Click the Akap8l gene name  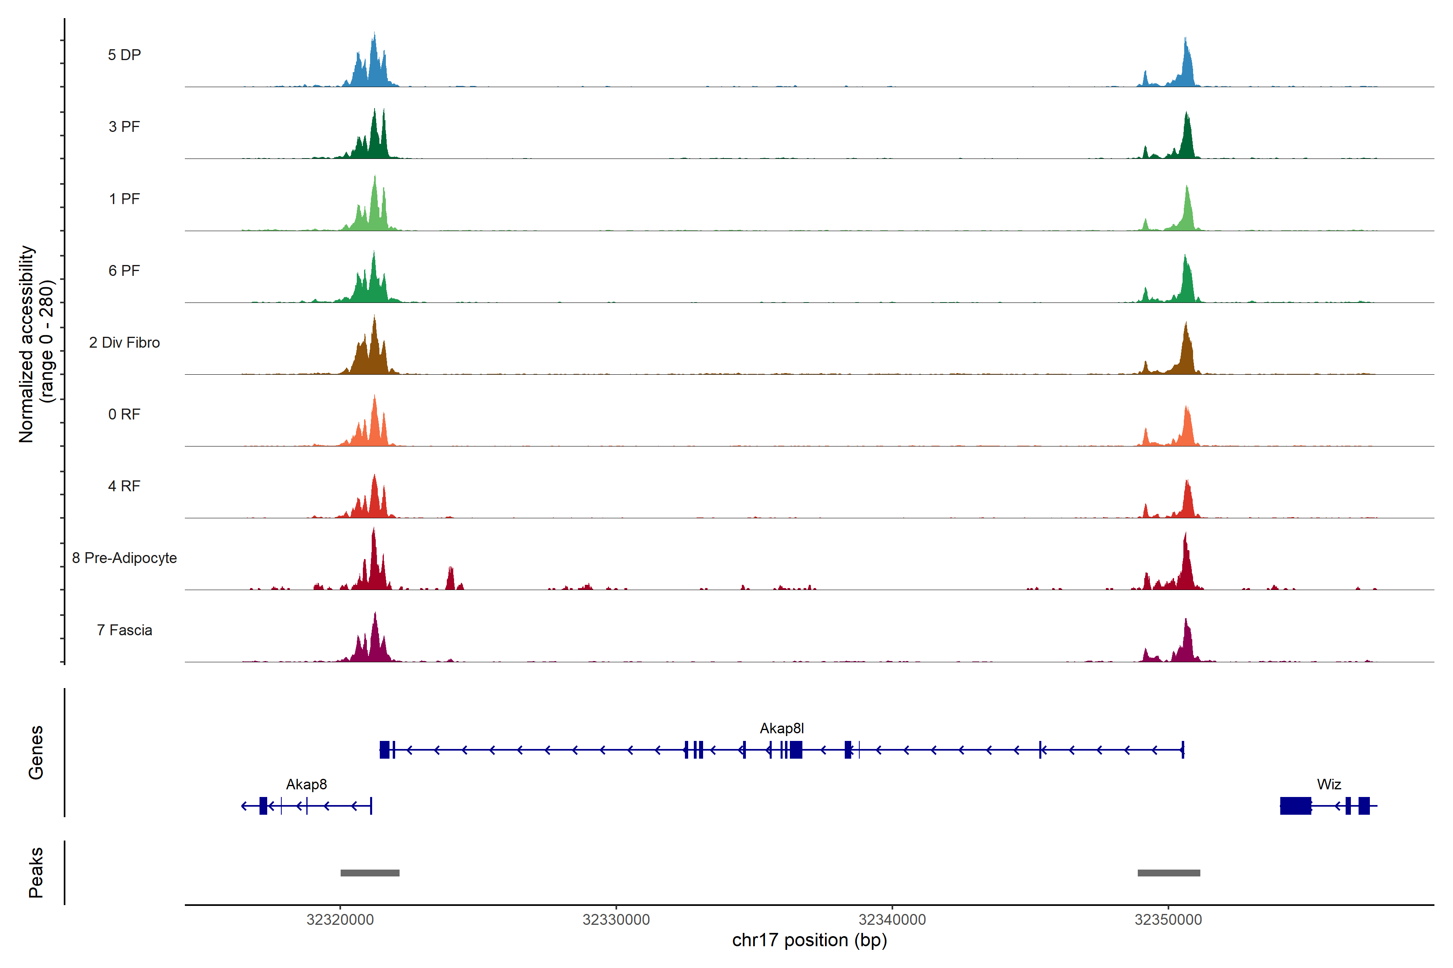(781, 728)
